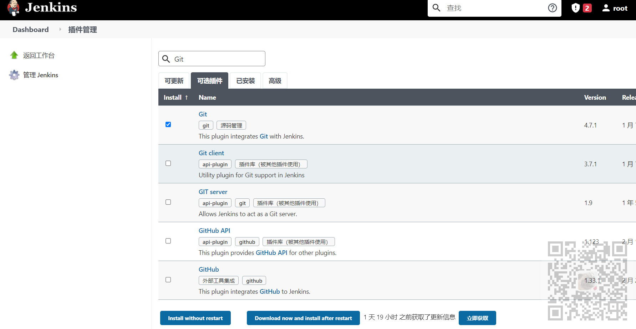Switch to the 高级 tab
The width and height of the screenshot is (636, 329).
pyautogui.click(x=275, y=81)
